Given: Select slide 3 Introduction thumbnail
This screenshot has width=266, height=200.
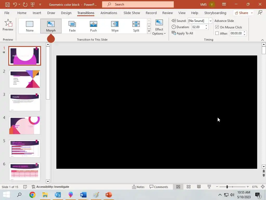Looking at the screenshot, I should (x=25, y=102).
